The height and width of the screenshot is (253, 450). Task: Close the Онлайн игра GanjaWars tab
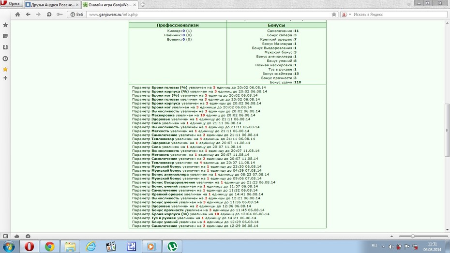tap(135, 5)
